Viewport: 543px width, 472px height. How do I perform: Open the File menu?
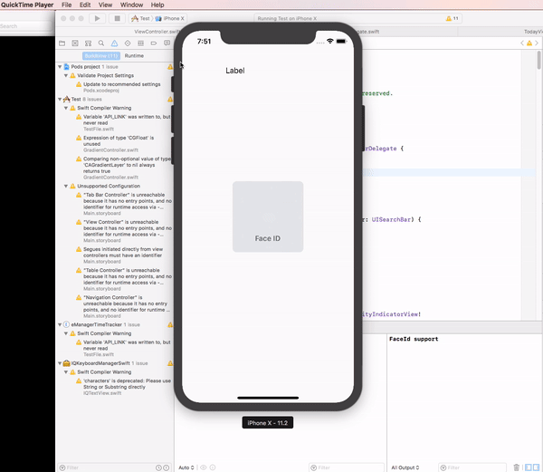click(66, 5)
